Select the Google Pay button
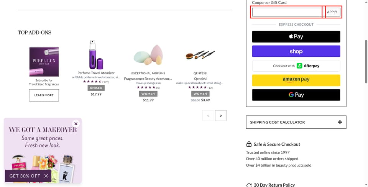Viewport: 368px width, 187px height. coord(296,95)
